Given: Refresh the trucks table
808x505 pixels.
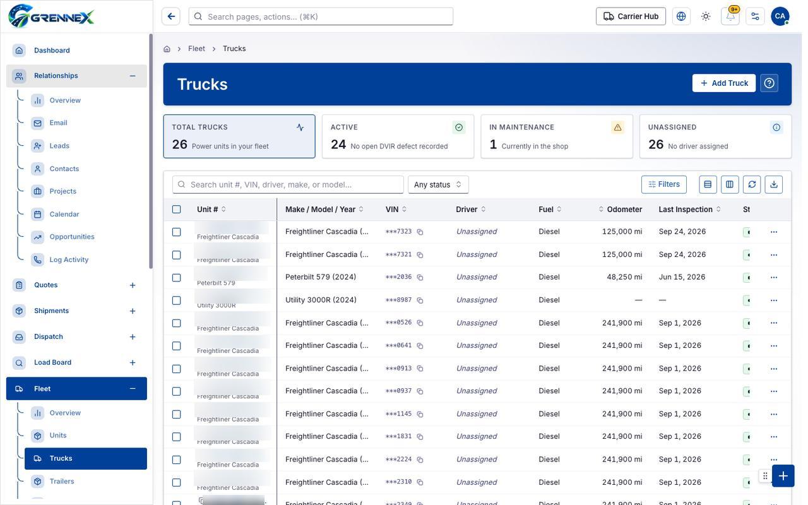Looking at the screenshot, I should click(752, 184).
